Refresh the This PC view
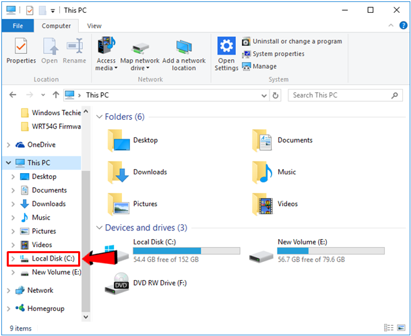Image resolution: width=411 pixels, height=336 pixels. [x=275, y=96]
